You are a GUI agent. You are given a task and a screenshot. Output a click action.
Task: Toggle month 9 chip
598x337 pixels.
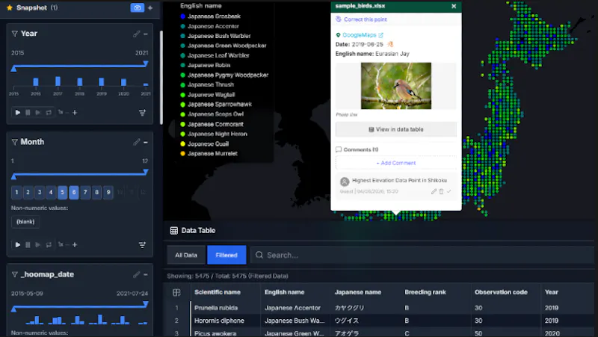[108, 192]
